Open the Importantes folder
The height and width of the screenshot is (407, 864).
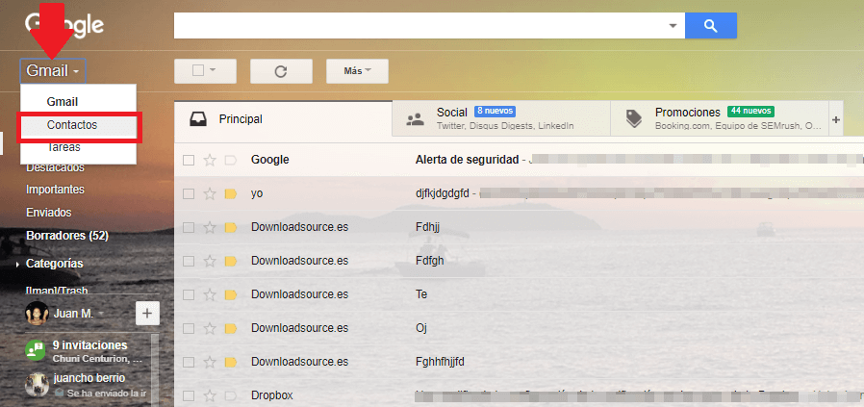coord(55,190)
